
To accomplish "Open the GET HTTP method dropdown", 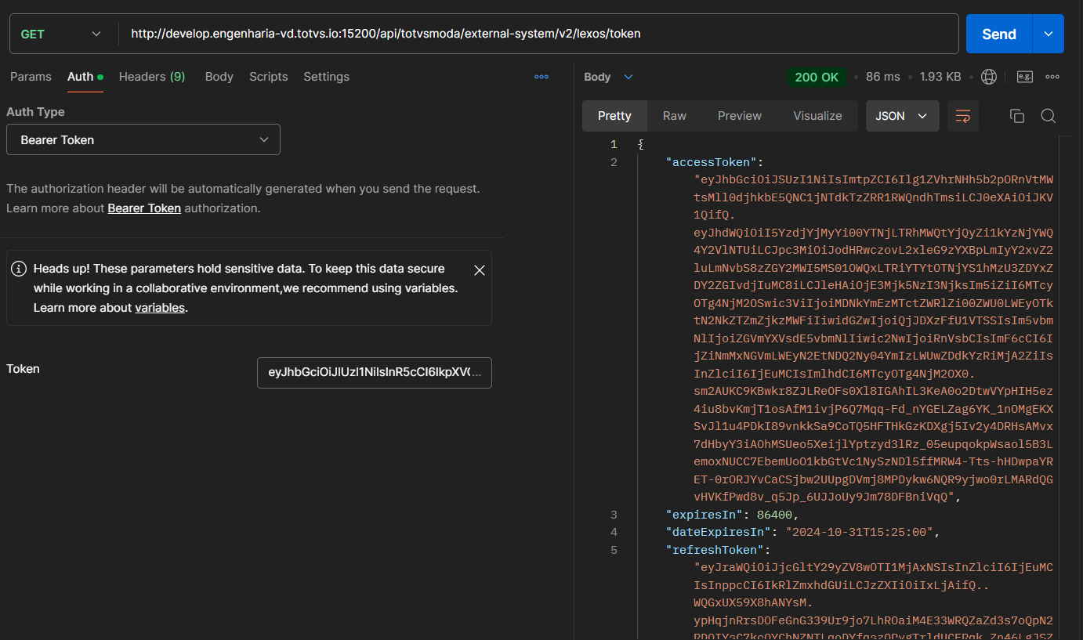I will 61,34.
